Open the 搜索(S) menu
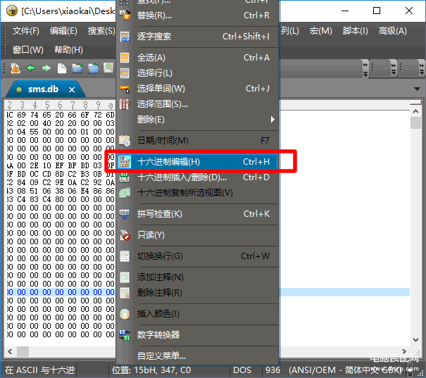The width and height of the screenshot is (426, 378). (101, 31)
